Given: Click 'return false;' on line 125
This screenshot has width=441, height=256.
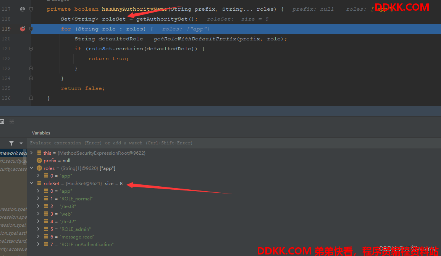Looking at the screenshot, I should tap(83, 88).
